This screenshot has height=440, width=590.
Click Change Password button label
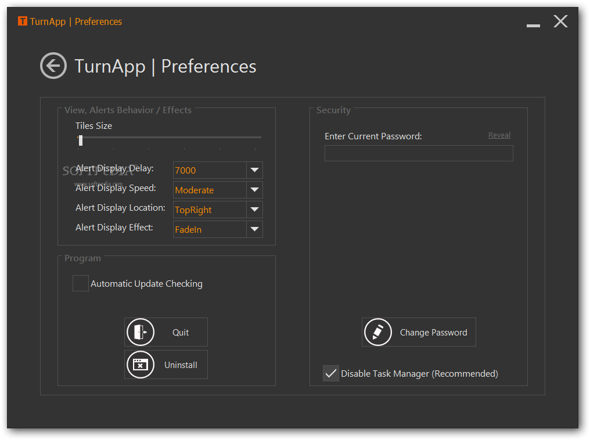(433, 333)
